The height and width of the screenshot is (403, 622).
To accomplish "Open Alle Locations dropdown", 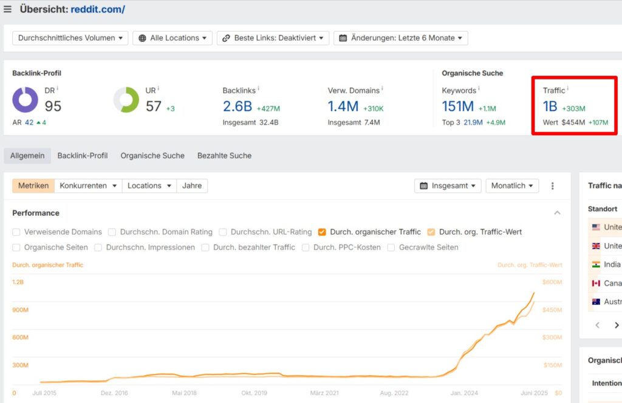I will (x=173, y=38).
